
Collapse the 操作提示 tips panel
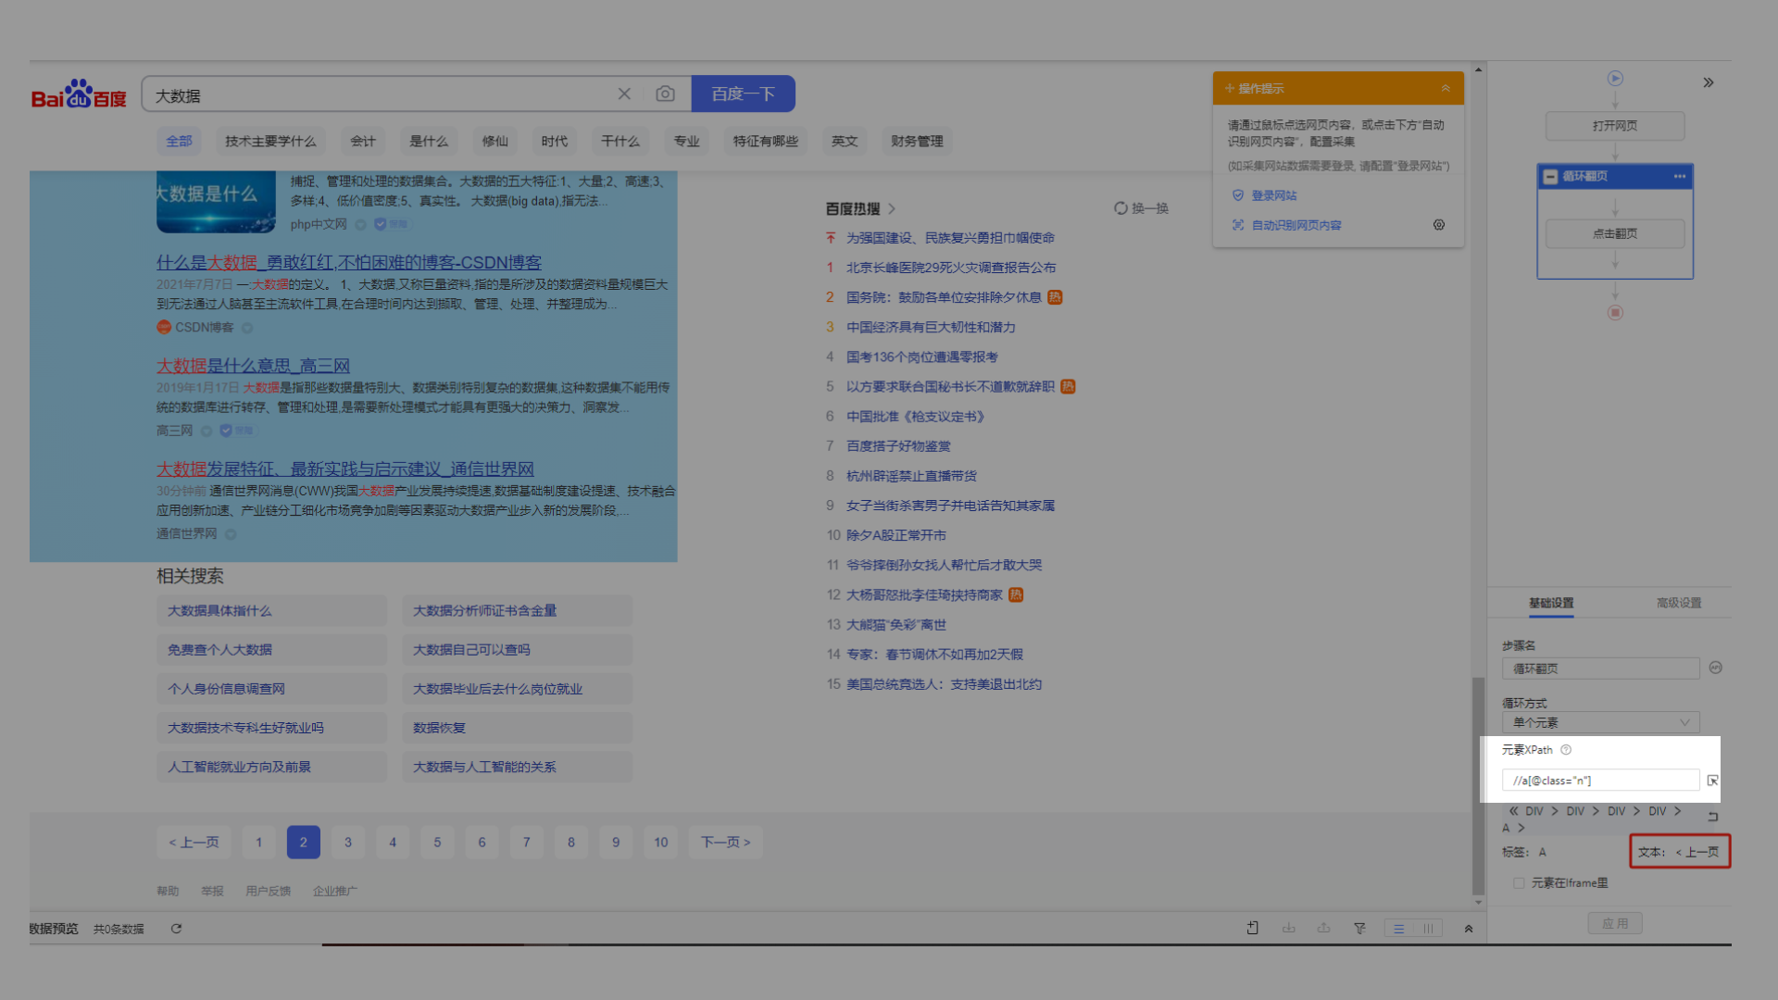click(1446, 89)
